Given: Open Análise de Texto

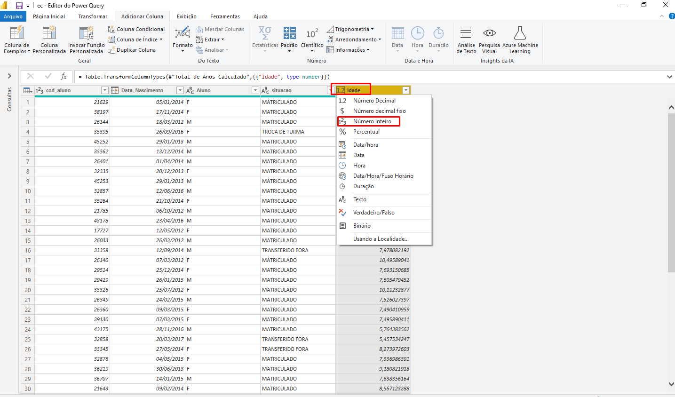Looking at the screenshot, I should 466,40.
